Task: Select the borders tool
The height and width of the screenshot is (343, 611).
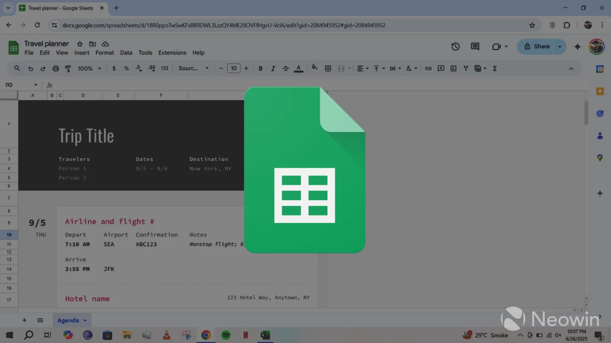Action: (x=328, y=69)
